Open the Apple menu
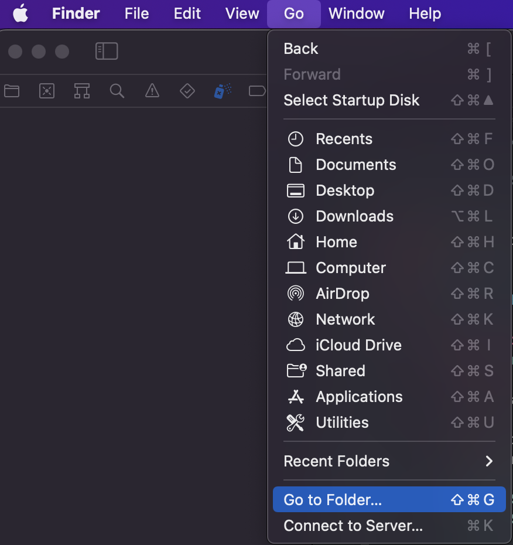Image resolution: width=513 pixels, height=545 pixels. click(20, 13)
